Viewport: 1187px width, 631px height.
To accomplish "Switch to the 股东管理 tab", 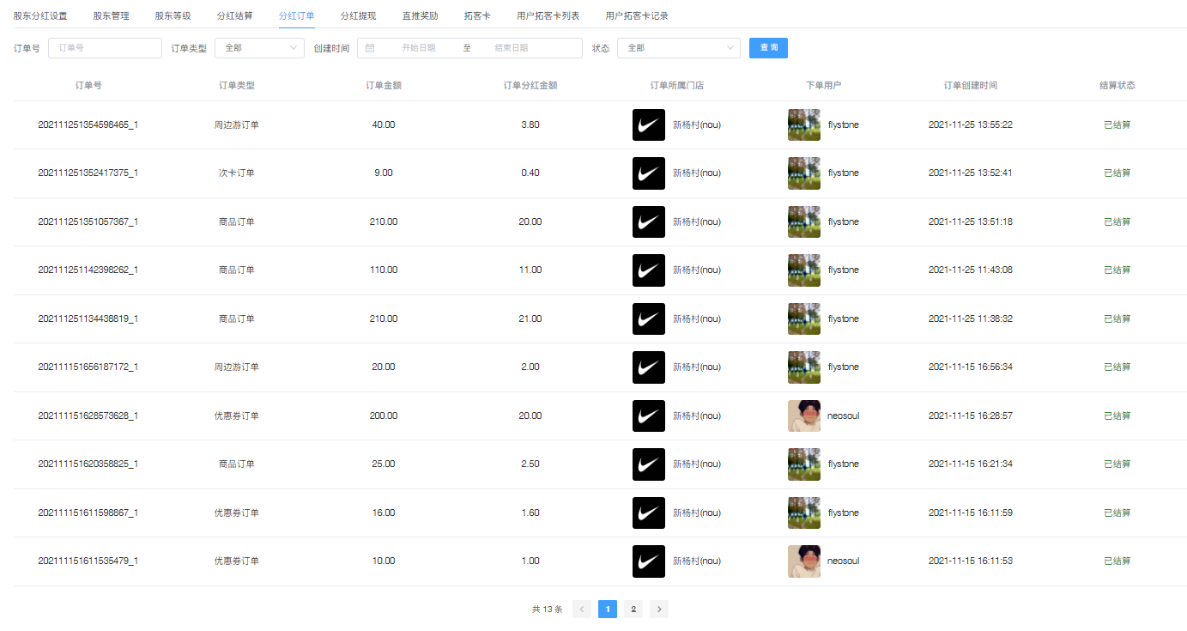I will tap(112, 15).
